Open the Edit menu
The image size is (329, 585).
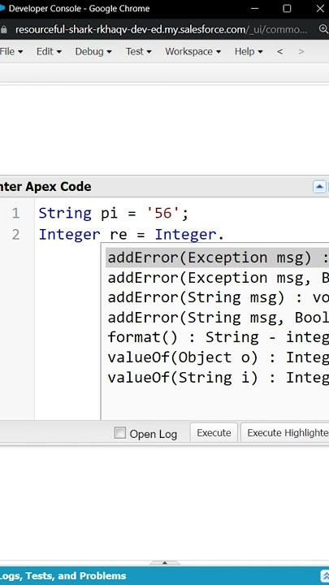point(49,51)
